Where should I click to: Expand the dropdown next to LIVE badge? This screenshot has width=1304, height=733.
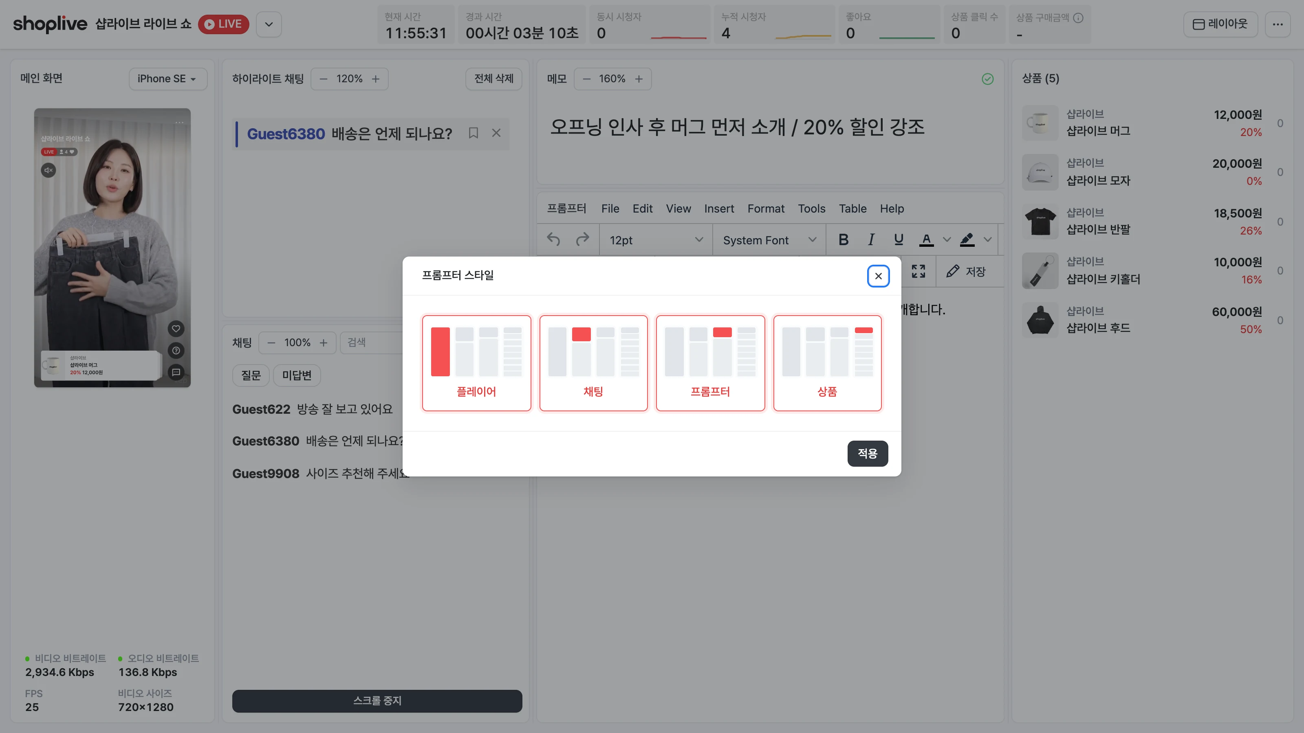click(x=269, y=24)
